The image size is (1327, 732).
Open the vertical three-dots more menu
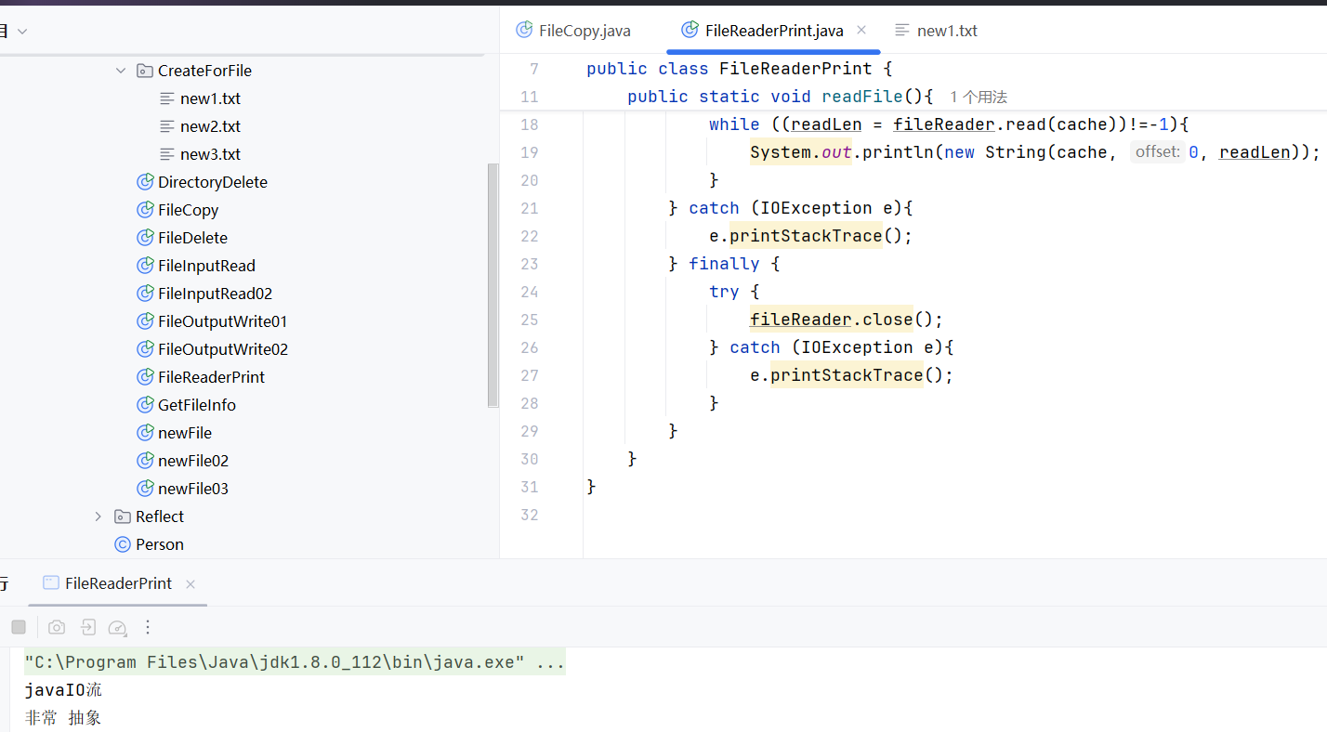tap(148, 627)
